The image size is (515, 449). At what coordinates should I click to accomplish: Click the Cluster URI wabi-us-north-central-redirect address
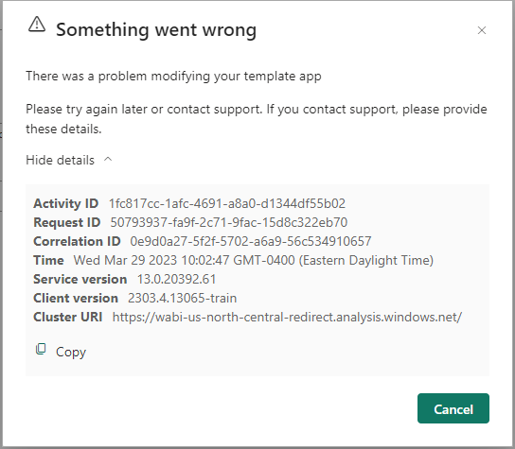[x=287, y=318]
